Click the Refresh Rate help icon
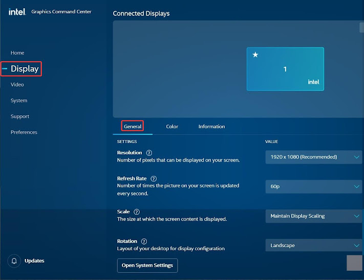 [154, 178]
